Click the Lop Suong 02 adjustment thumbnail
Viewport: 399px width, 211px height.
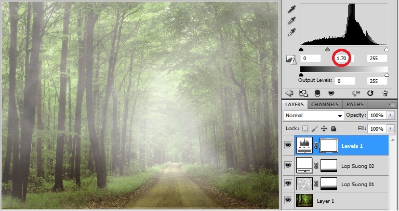[x=304, y=165]
